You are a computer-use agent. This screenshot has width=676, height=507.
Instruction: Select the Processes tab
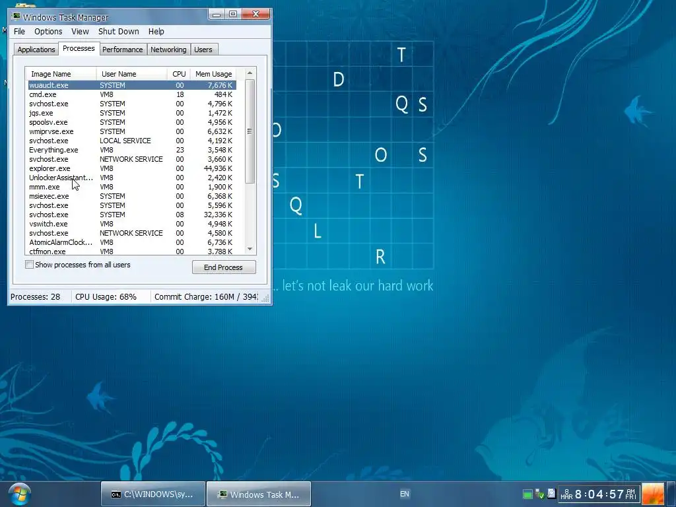tap(79, 48)
